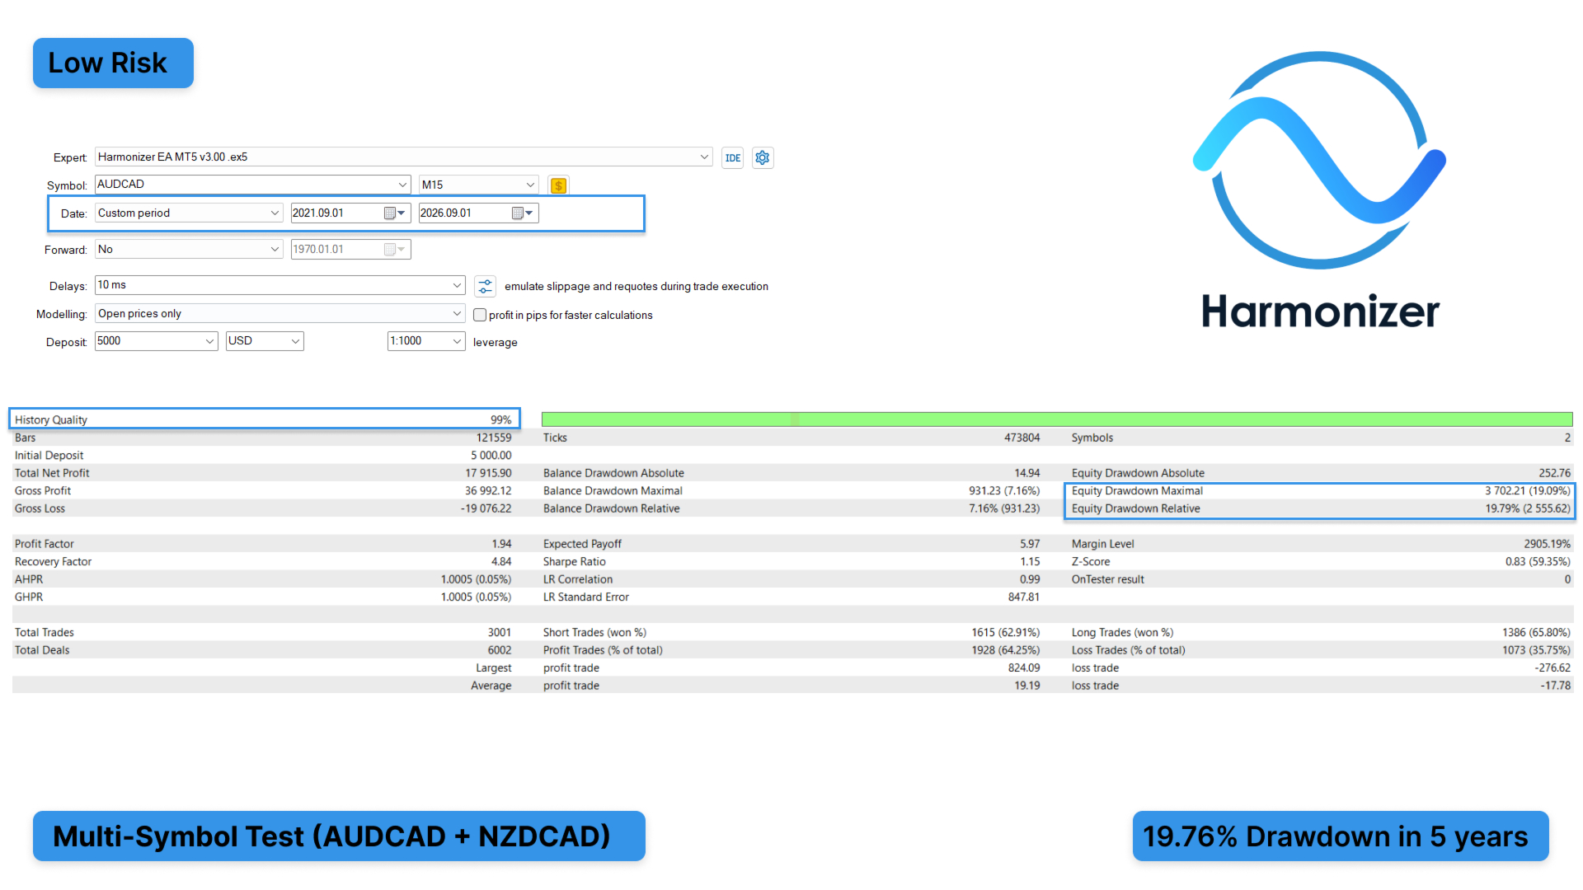Open the AUDCAD symbol dropdown
The width and height of the screenshot is (1583, 890).
(252, 185)
